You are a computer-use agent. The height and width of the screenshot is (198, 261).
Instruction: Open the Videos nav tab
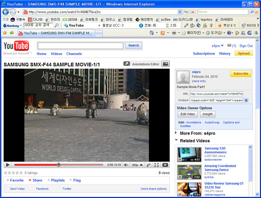[56, 54]
